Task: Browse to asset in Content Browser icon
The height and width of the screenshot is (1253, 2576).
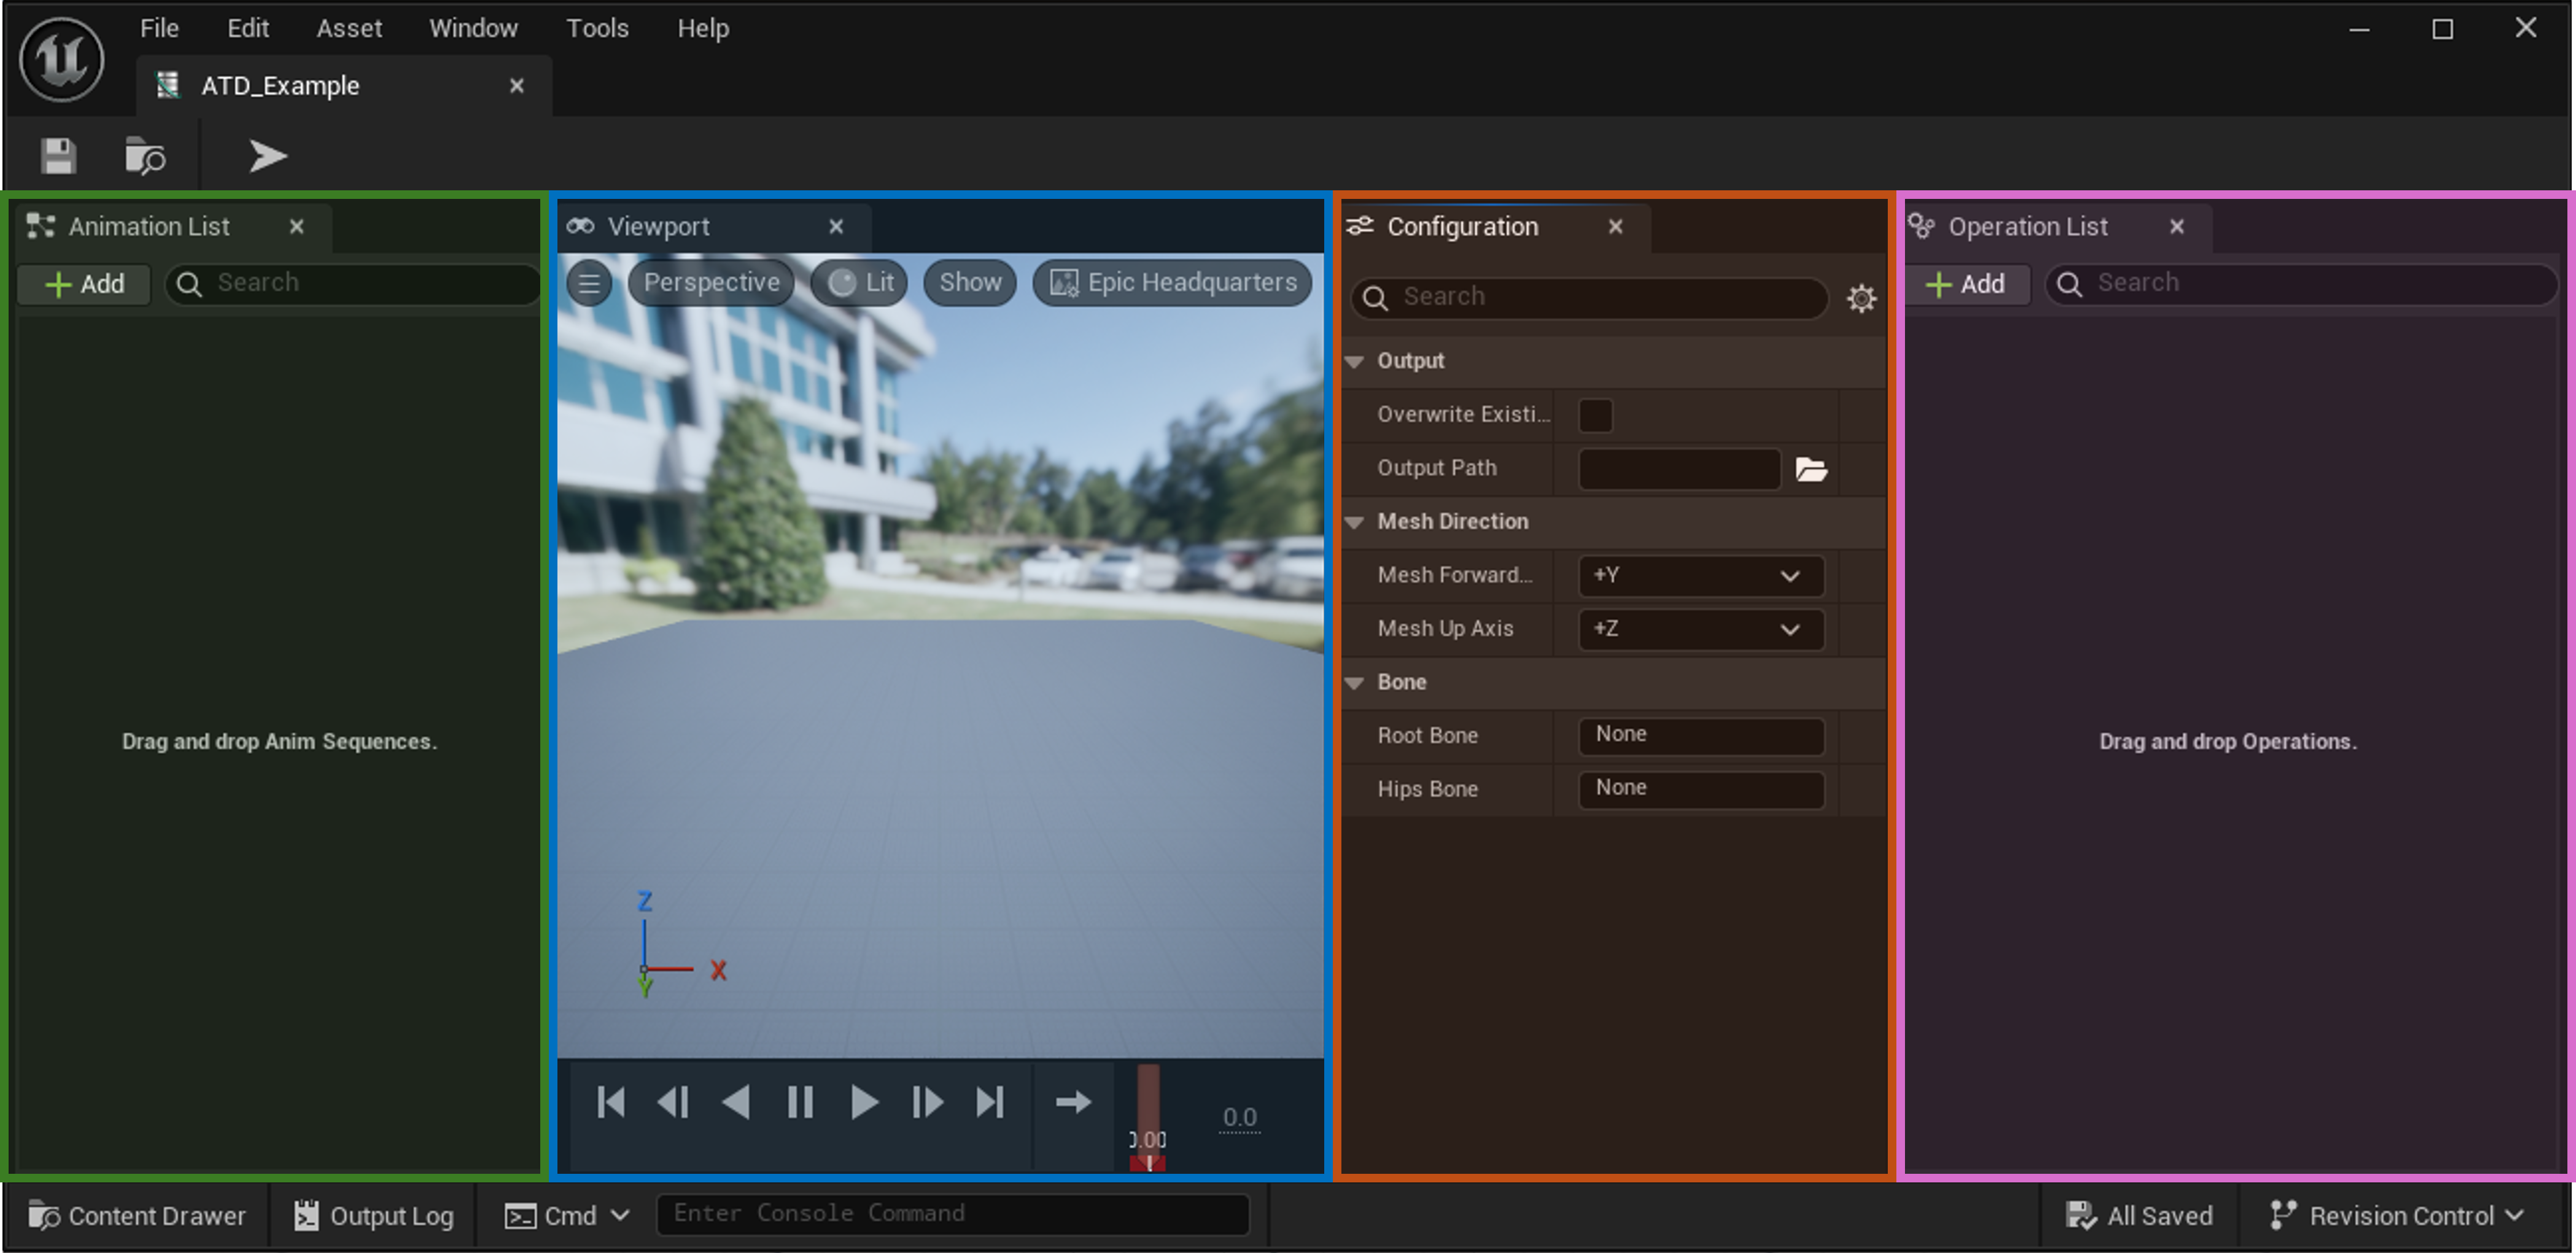Action: point(145,156)
